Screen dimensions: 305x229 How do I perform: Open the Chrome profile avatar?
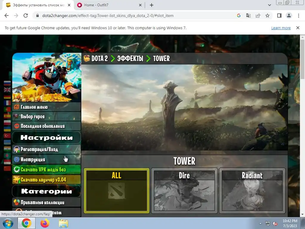pyautogui.click(x=289, y=16)
